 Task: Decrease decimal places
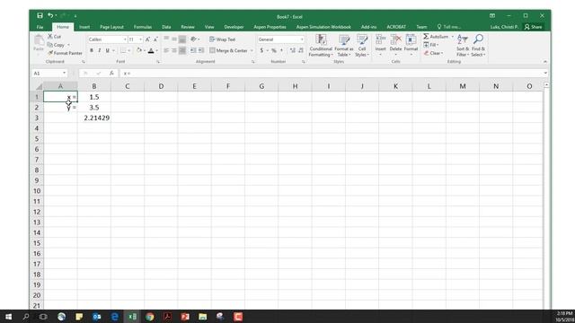[x=301, y=50]
